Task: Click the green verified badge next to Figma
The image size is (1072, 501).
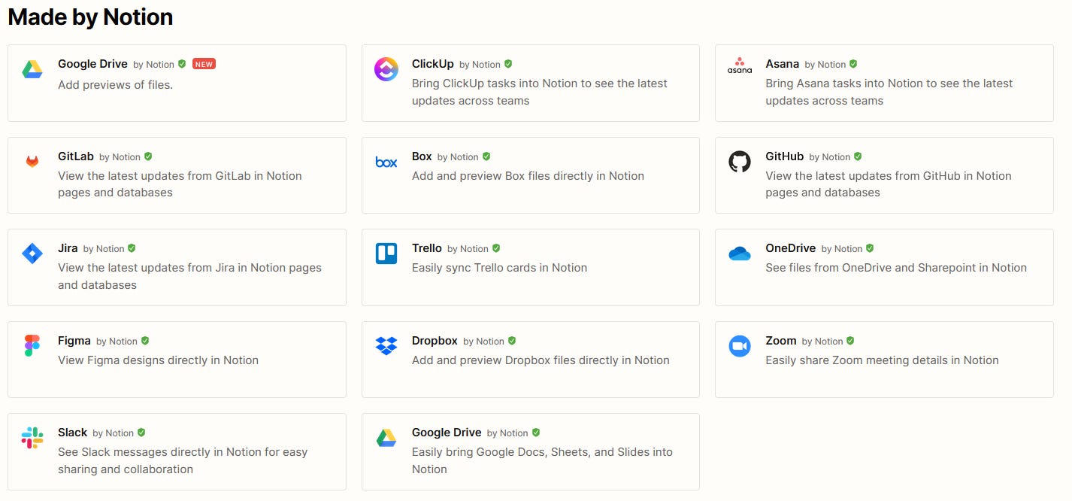Action: point(145,341)
